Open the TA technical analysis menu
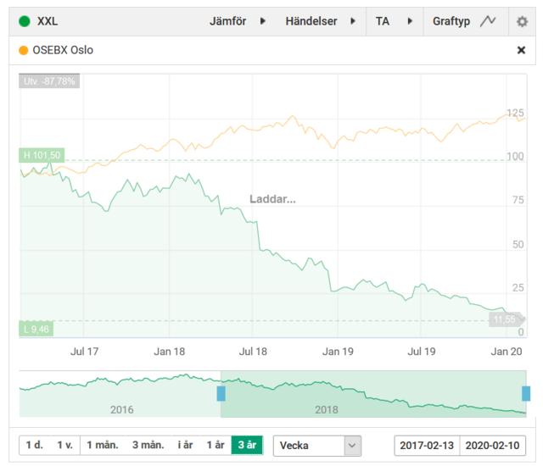Viewport: 543px width, 466px height. click(394, 21)
